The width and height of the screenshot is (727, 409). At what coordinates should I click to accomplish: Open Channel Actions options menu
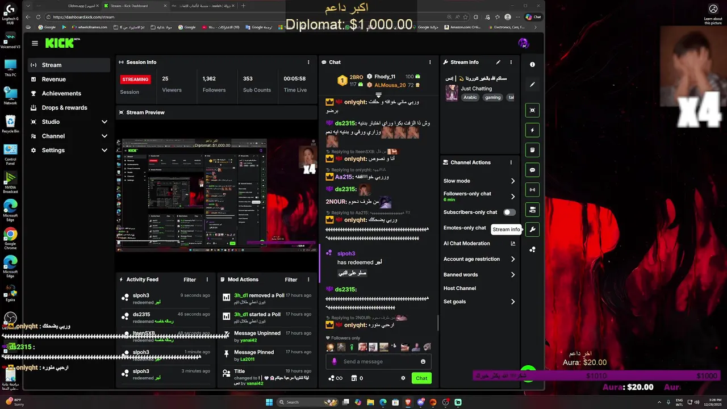click(511, 162)
